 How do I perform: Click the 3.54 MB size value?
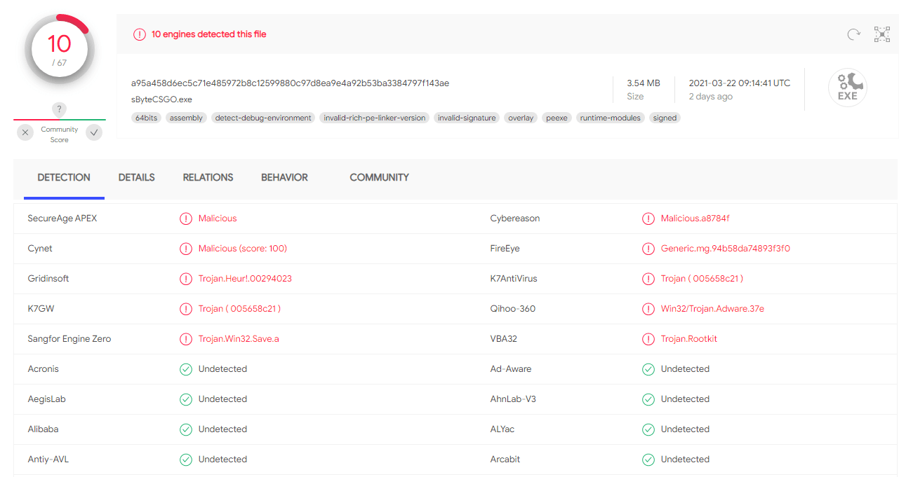tap(644, 83)
